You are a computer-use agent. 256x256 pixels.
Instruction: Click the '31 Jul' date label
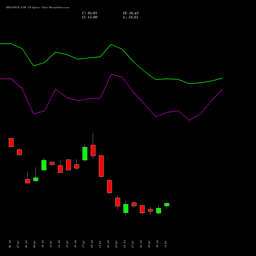[165, 244]
